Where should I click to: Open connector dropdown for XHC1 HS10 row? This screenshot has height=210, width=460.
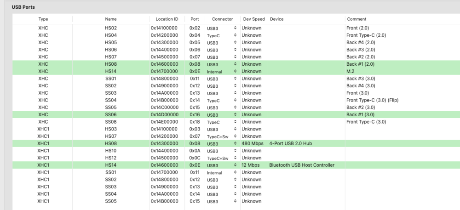(222, 151)
